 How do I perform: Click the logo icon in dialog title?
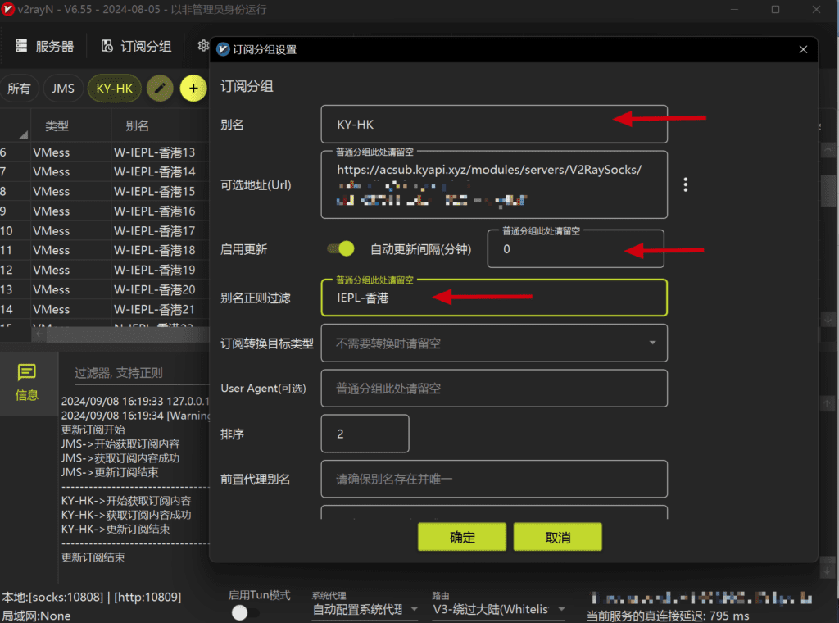pyautogui.click(x=223, y=49)
